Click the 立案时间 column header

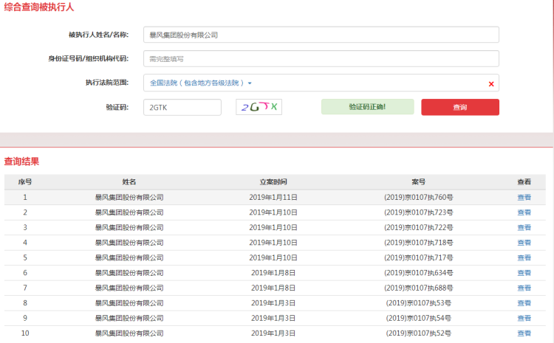273,181
